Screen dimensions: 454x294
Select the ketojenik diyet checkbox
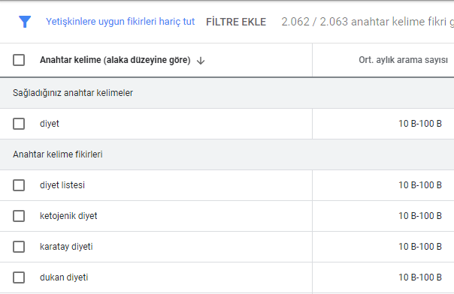click(19, 216)
